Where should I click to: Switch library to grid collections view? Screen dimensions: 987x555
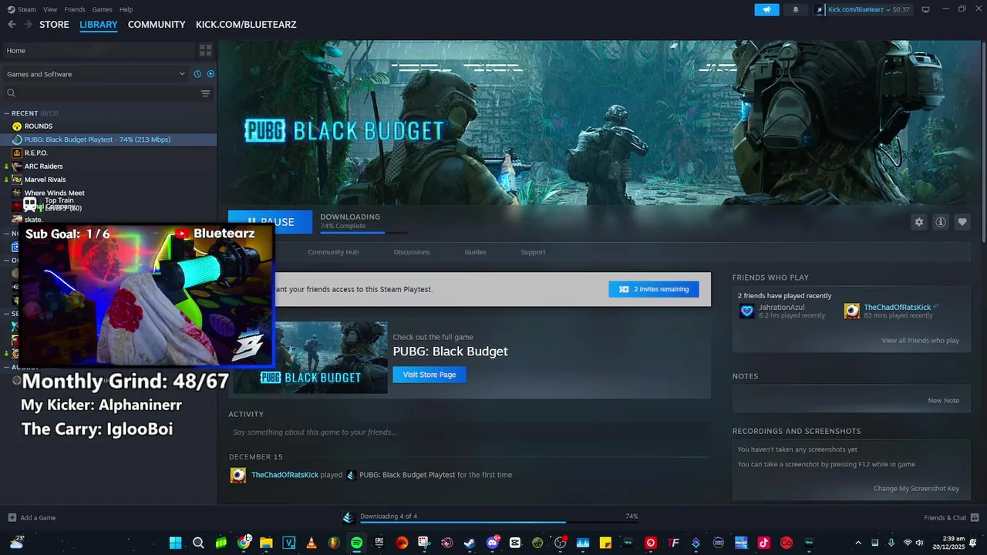206,50
